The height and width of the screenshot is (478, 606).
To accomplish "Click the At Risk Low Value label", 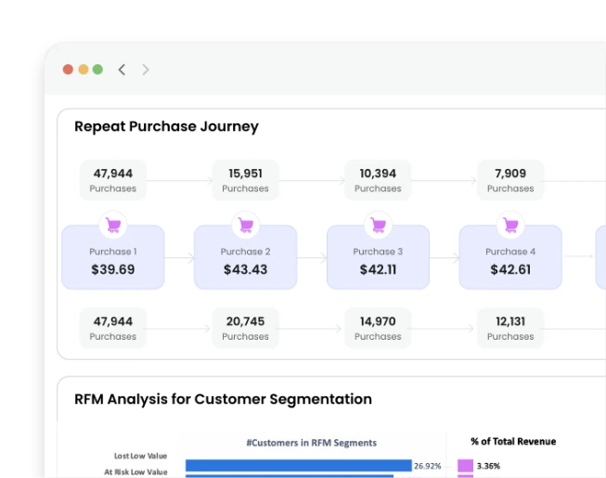I will coord(135,472).
